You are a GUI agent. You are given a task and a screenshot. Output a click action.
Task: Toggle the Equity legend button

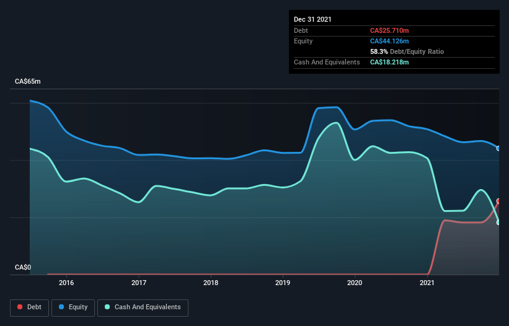[73, 307]
